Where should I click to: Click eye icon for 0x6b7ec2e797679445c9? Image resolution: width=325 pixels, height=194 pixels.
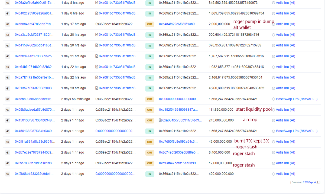tap(8, 153)
